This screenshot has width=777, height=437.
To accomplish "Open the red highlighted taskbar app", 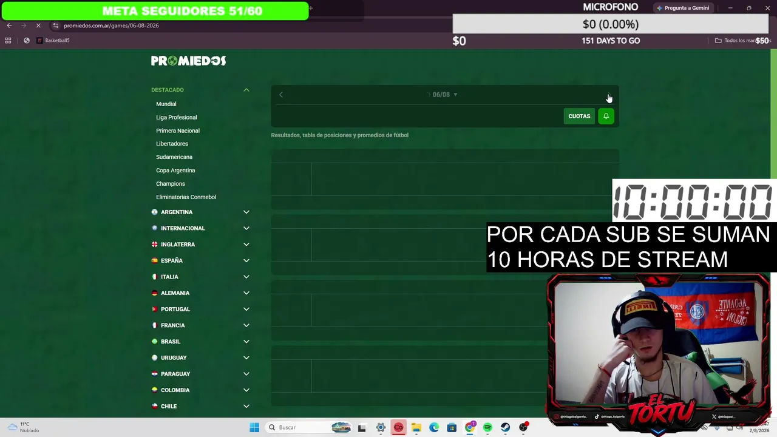I will click(x=398, y=427).
